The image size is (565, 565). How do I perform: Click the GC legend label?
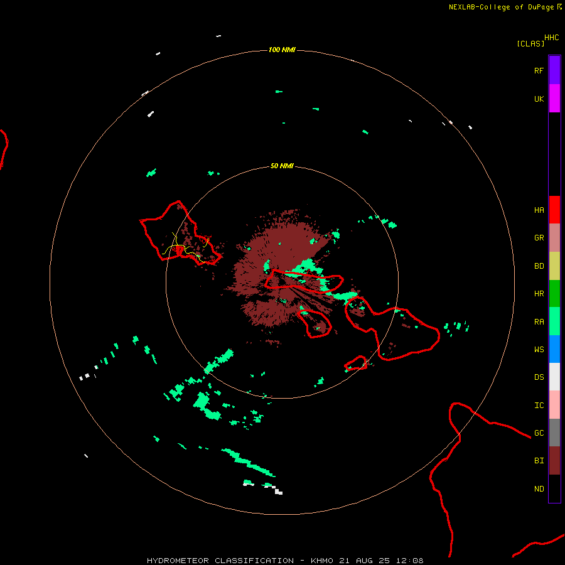(x=539, y=433)
